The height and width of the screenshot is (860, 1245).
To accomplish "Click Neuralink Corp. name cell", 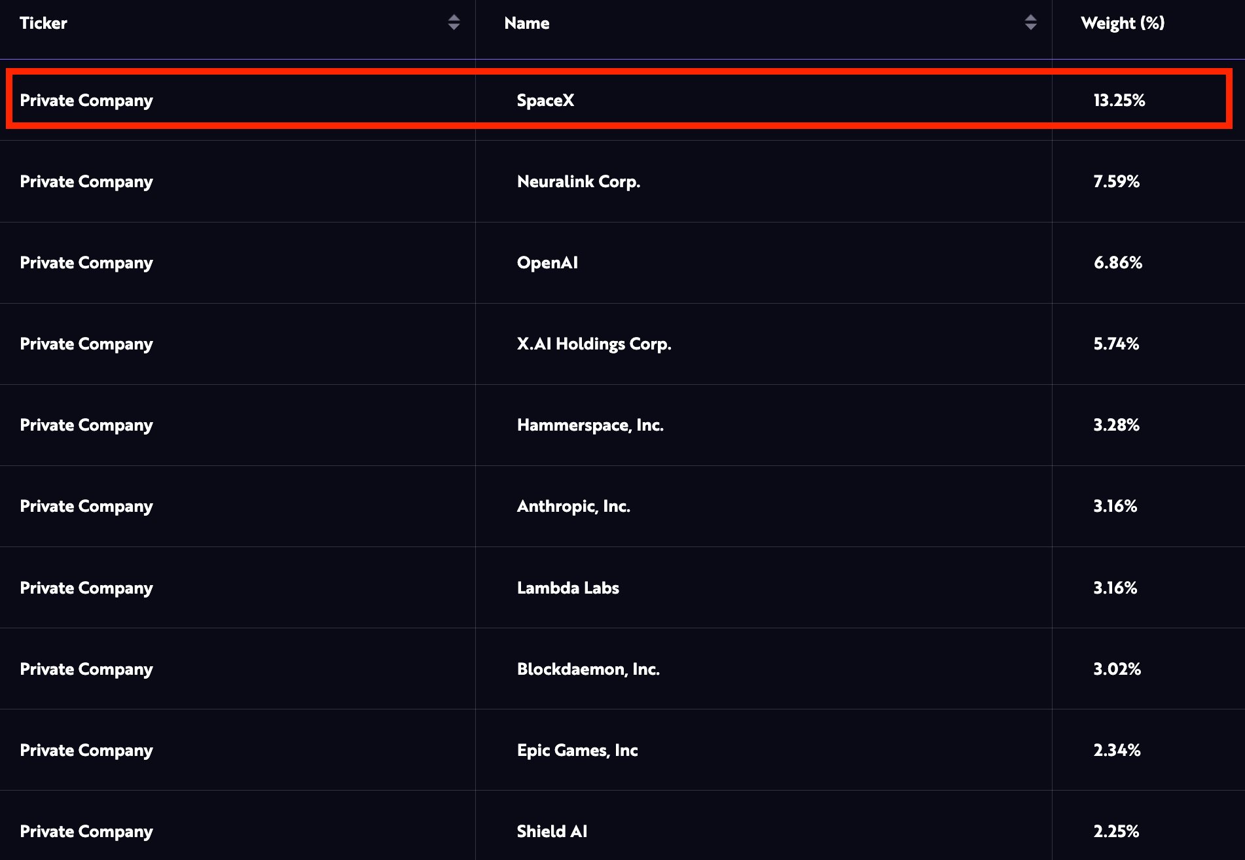I will 578,182.
